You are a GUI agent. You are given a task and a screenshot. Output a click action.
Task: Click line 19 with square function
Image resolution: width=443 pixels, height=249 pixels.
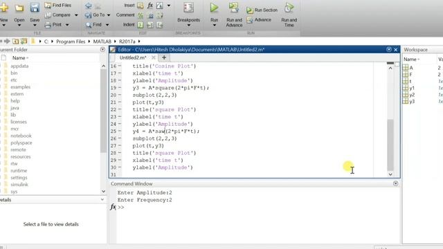pyautogui.click(x=171, y=88)
